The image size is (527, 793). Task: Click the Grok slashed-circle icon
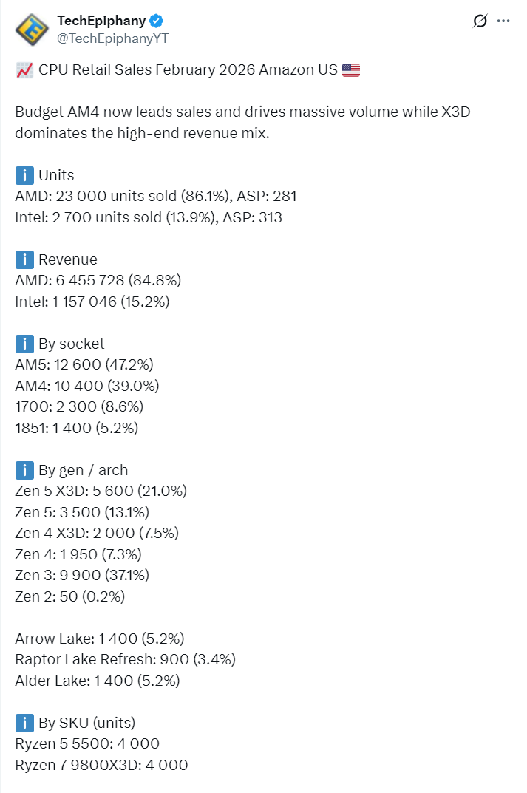[480, 21]
